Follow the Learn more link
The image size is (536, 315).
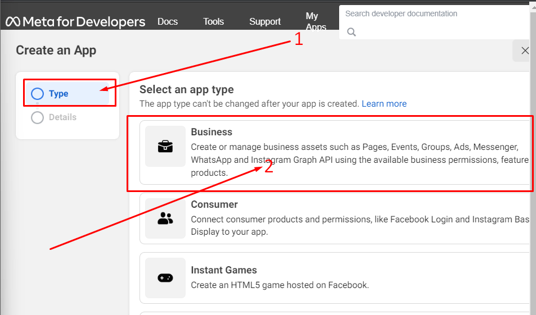pyautogui.click(x=384, y=104)
